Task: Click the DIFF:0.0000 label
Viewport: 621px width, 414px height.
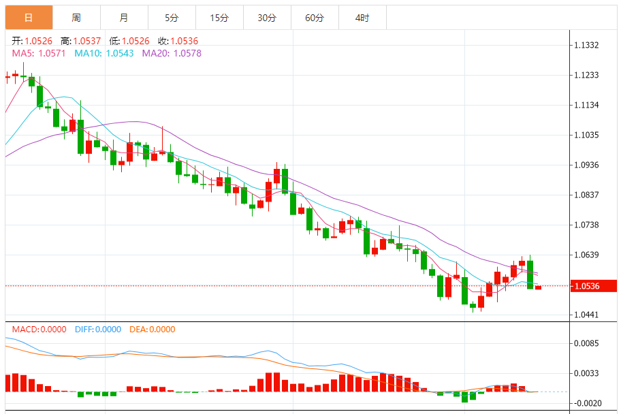Action: point(98,329)
